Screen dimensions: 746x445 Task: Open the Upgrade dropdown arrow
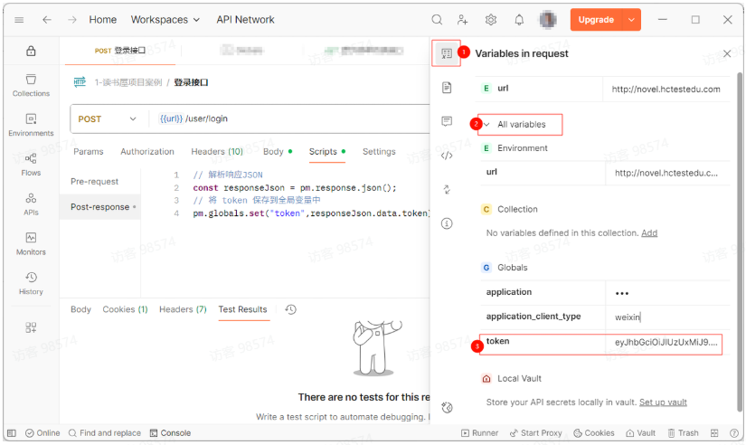point(631,20)
